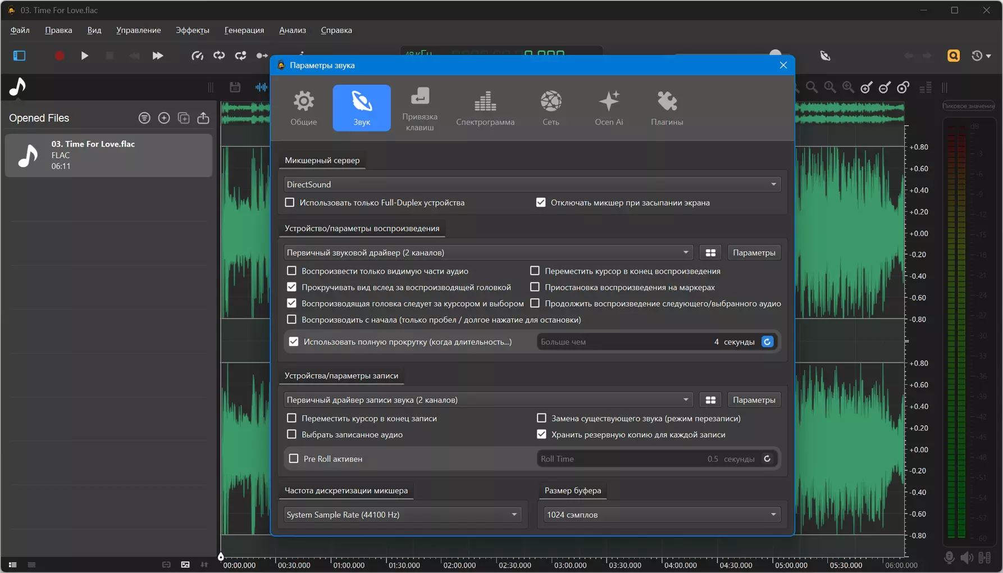The width and height of the screenshot is (1003, 573).
Task: Open the Первичный звуковой драйвер playback dropdown
Action: tap(488, 252)
